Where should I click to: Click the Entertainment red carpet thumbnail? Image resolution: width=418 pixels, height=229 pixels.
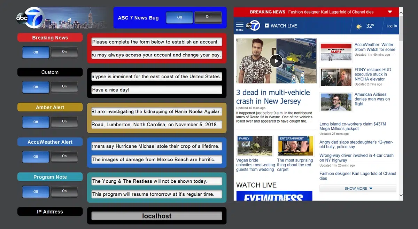[x=296, y=146]
